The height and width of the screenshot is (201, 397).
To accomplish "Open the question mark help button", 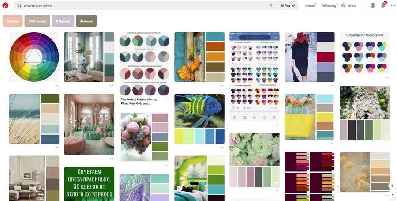I will 393,196.
